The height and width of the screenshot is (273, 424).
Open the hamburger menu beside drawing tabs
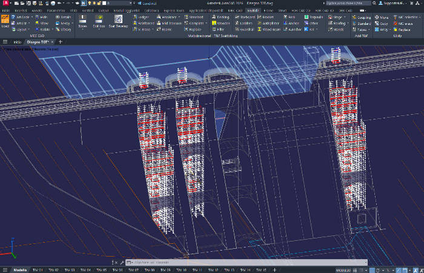tap(5, 42)
